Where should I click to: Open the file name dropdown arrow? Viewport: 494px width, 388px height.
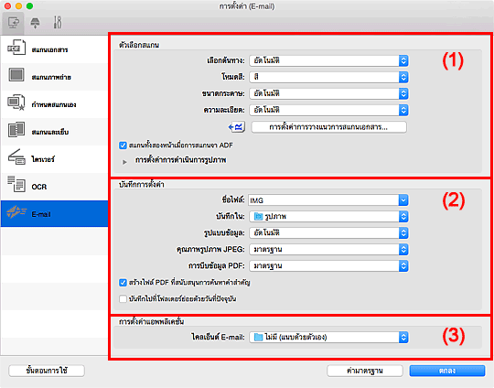pyautogui.click(x=403, y=200)
